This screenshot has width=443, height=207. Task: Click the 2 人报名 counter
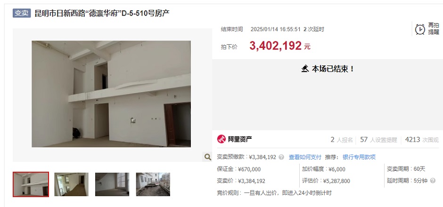[342, 140]
